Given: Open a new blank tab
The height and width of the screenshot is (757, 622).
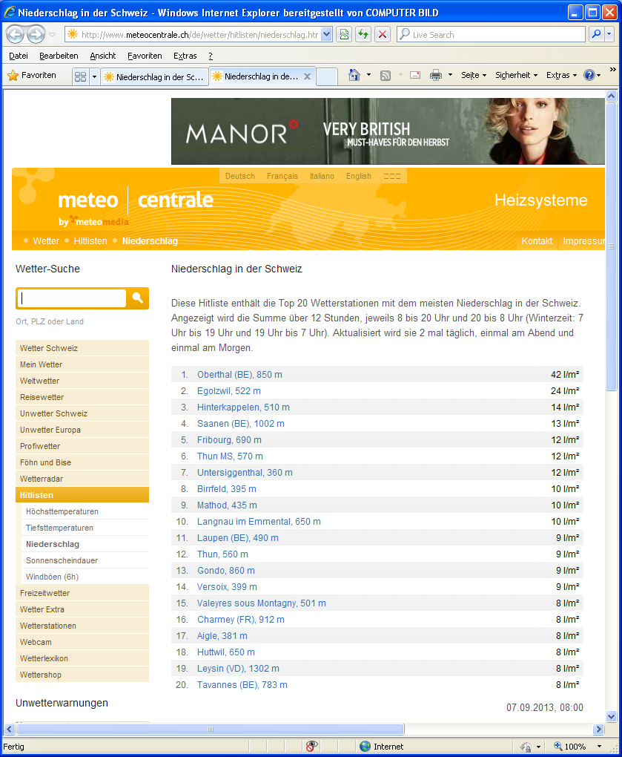Looking at the screenshot, I should 327,76.
